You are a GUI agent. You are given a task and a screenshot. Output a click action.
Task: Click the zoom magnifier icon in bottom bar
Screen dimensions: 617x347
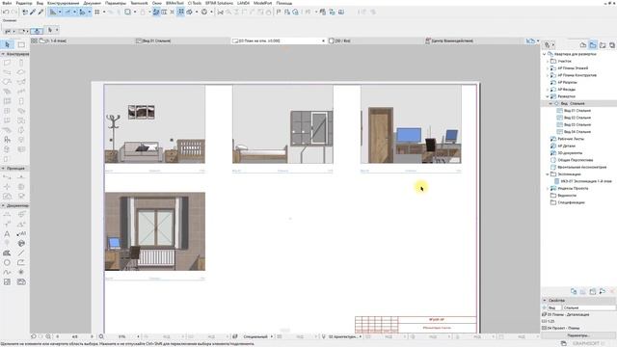click(101, 336)
